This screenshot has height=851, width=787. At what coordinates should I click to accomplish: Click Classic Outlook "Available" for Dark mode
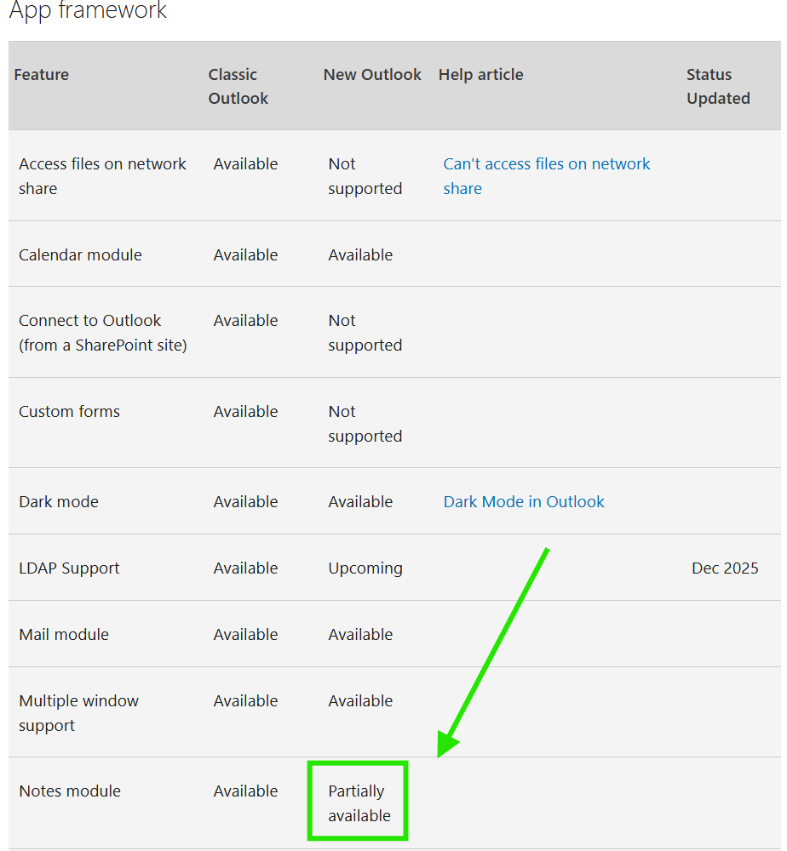(245, 501)
